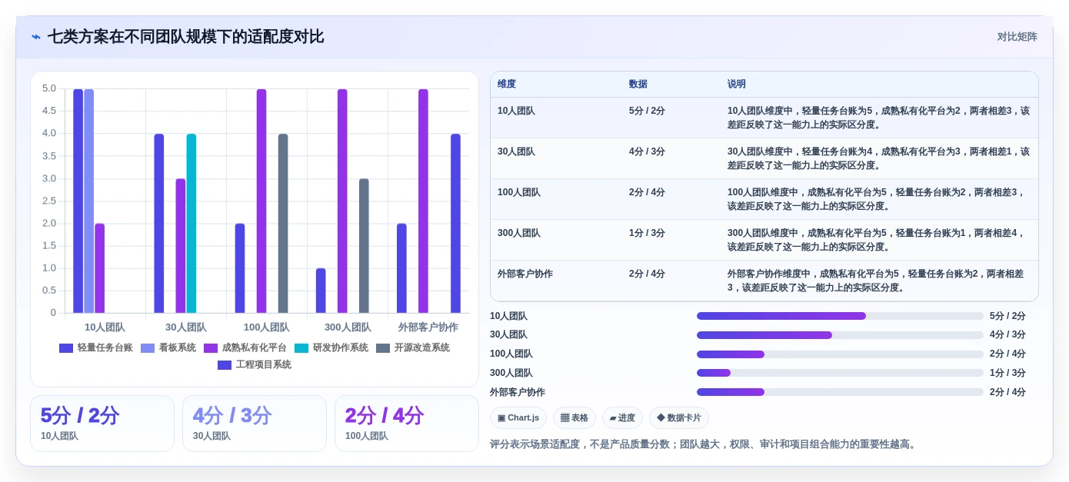Open the 2分 / 4分 stat card for 100人团队
The image size is (1069, 482).
[x=407, y=424]
